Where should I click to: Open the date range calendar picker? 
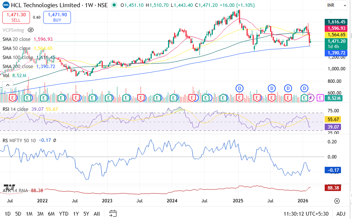coord(113,214)
